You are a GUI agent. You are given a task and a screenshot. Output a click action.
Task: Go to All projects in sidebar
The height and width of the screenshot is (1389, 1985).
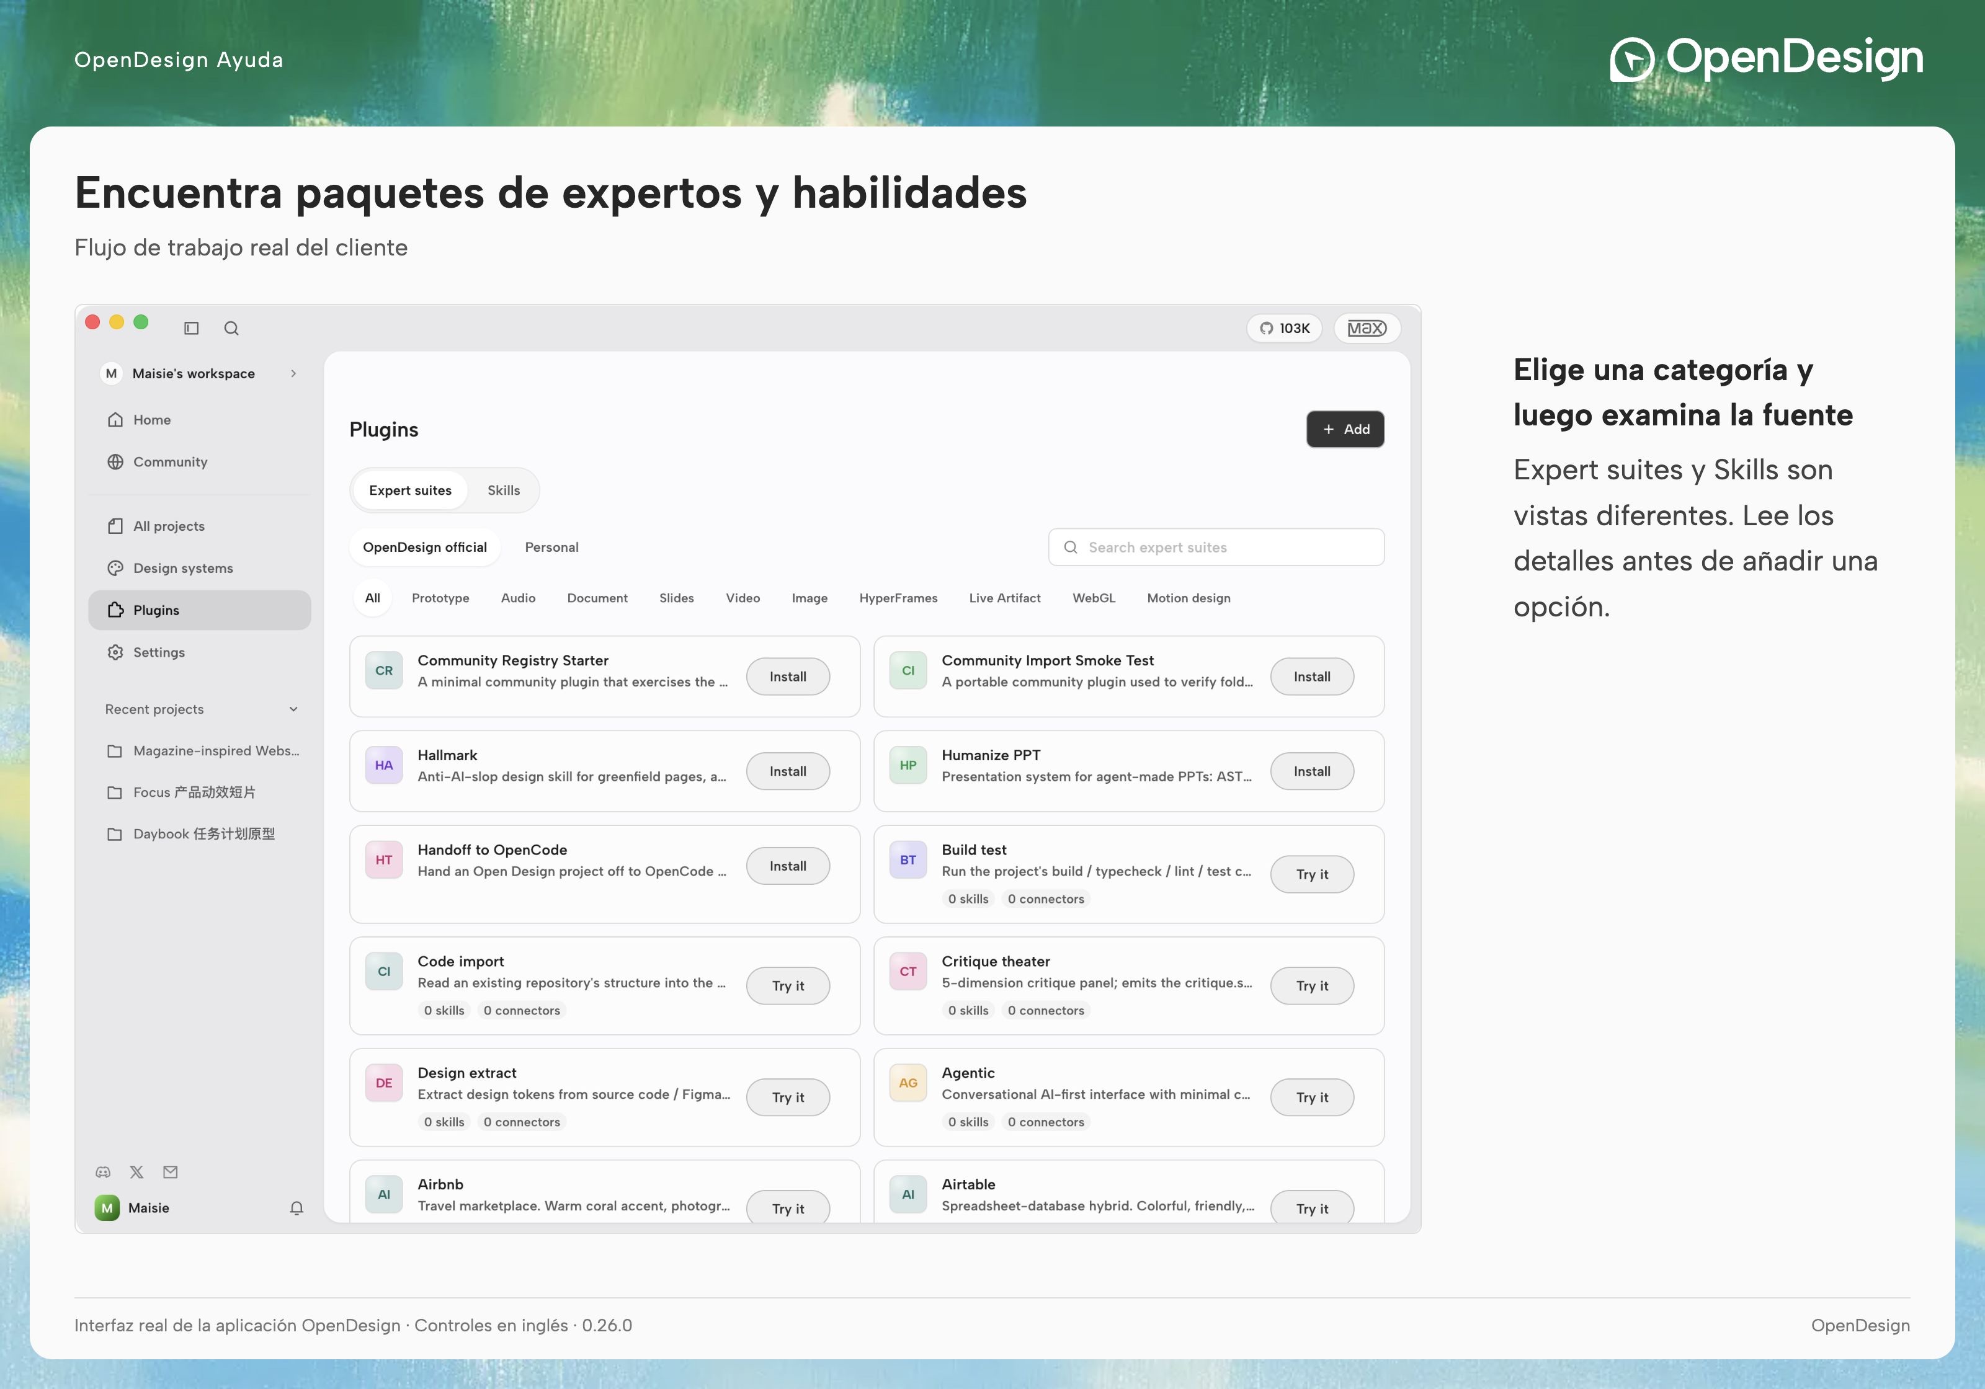coord(200,526)
